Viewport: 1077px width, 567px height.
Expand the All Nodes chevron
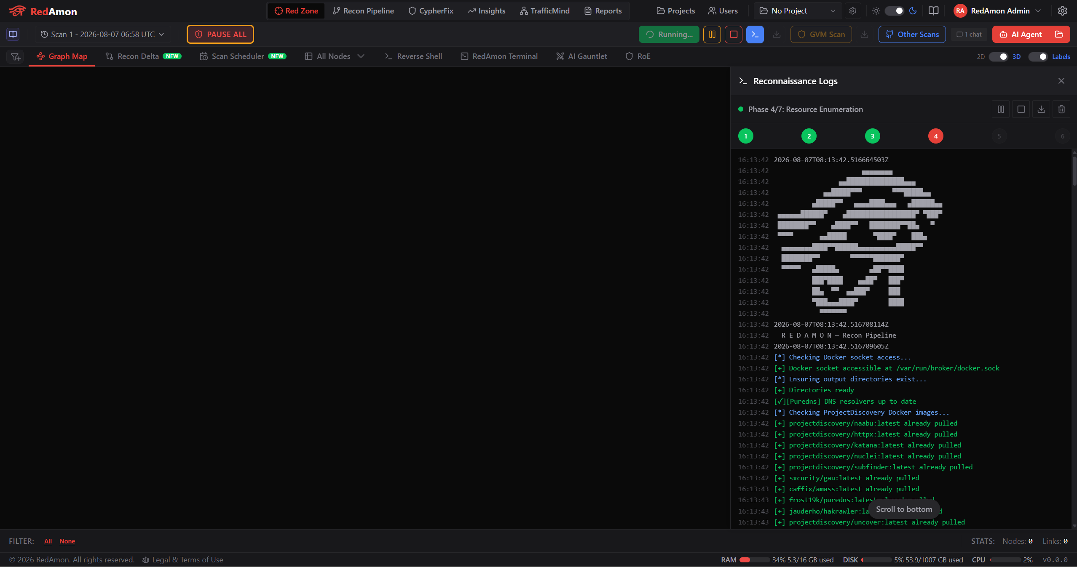pyautogui.click(x=361, y=56)
